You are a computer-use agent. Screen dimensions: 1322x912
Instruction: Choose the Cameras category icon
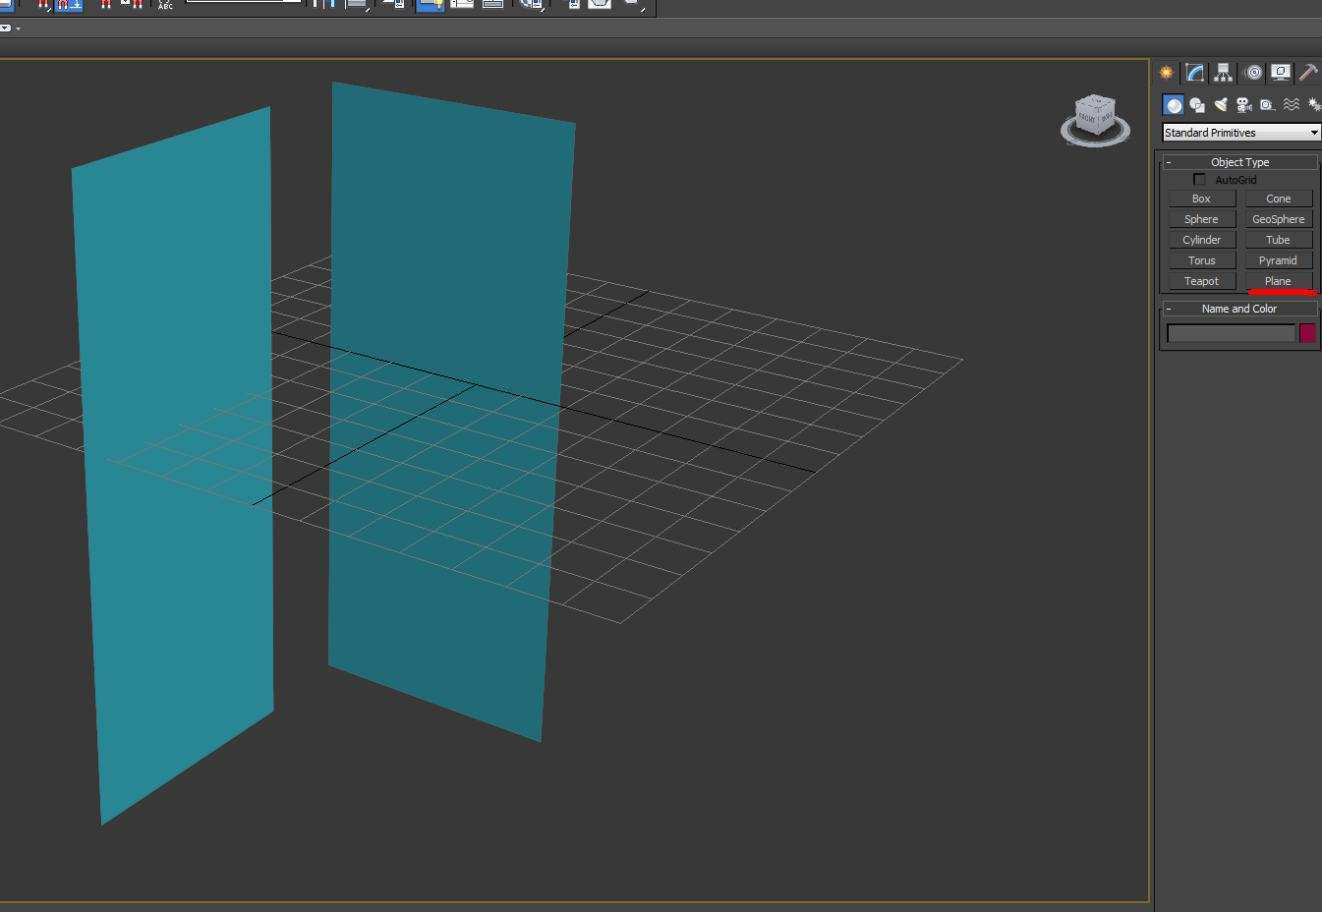[1243, 105]
